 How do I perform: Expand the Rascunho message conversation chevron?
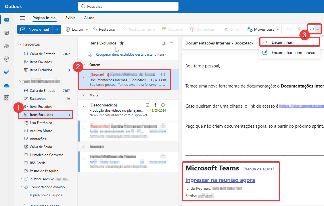point(84,77)
